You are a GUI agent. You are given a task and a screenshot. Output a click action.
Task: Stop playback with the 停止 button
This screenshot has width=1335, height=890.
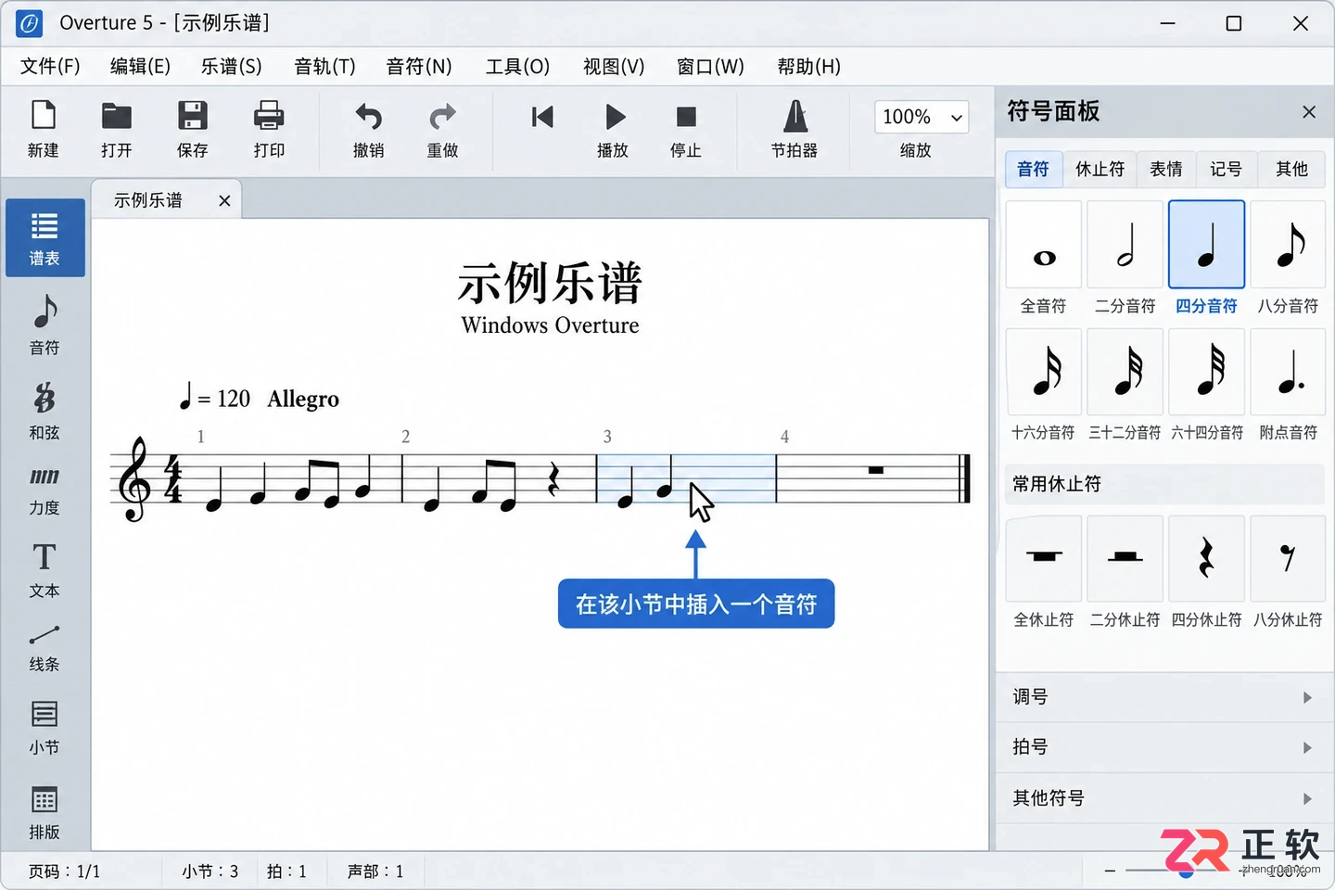tap(686, 130)
